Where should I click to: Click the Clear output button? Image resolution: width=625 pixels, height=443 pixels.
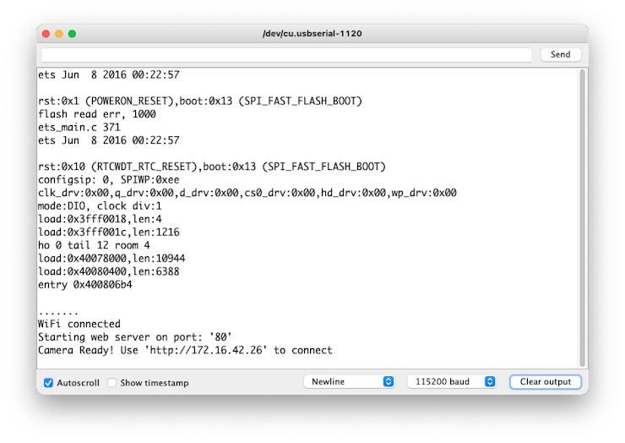(x=546, y=381)
